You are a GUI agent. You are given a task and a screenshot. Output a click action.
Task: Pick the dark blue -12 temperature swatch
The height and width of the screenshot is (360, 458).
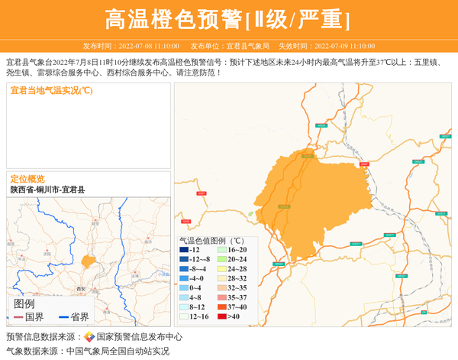184,250
